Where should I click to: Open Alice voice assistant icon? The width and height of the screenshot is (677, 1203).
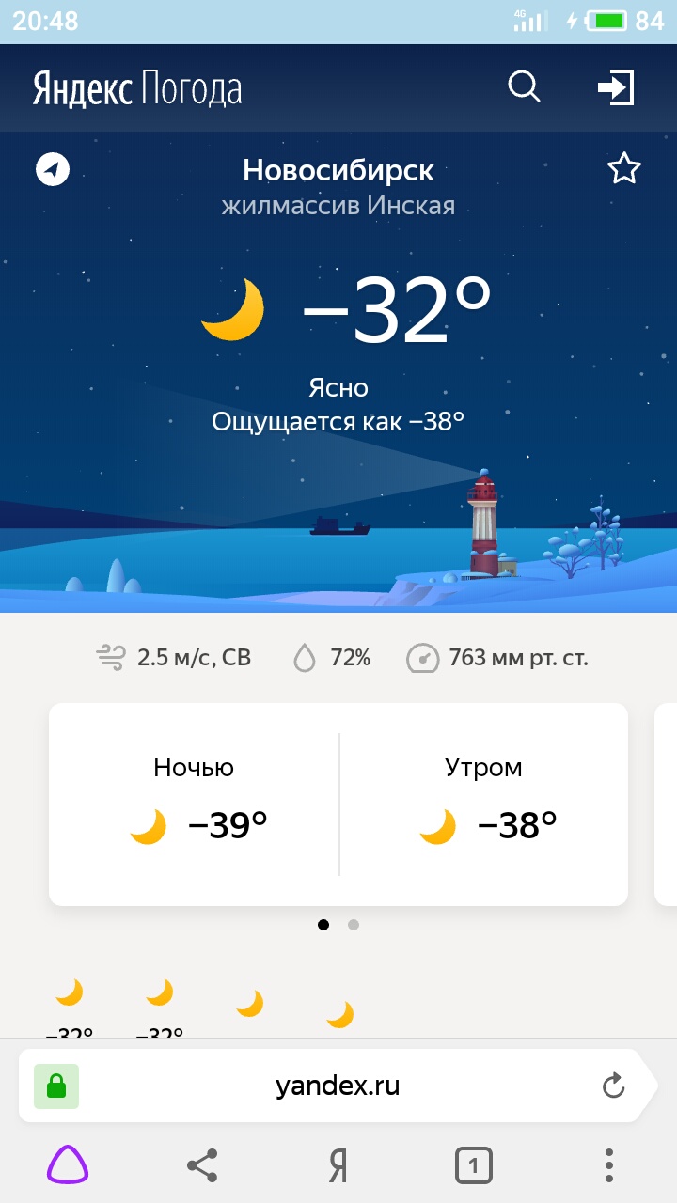click(x=68, y=1165)
